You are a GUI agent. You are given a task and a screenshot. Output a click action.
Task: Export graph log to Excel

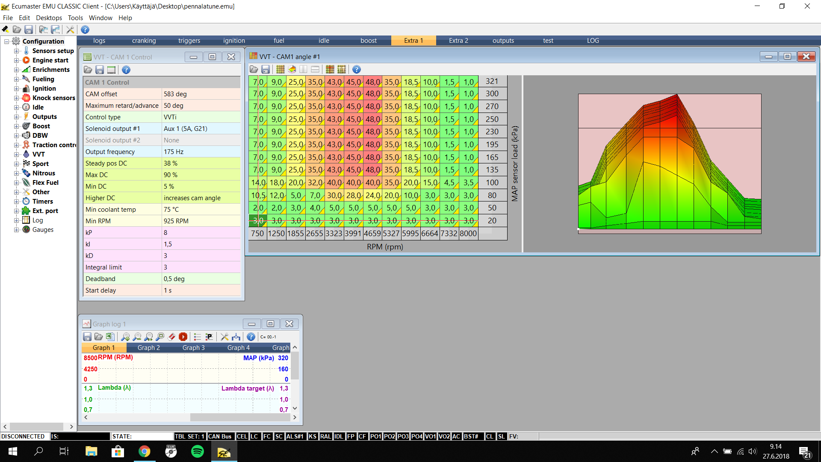110,337
